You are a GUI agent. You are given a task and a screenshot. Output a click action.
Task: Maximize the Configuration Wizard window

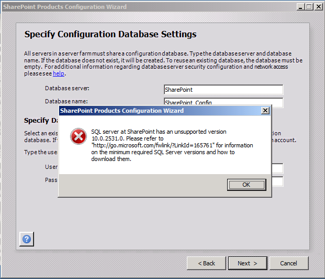[309, 6]
